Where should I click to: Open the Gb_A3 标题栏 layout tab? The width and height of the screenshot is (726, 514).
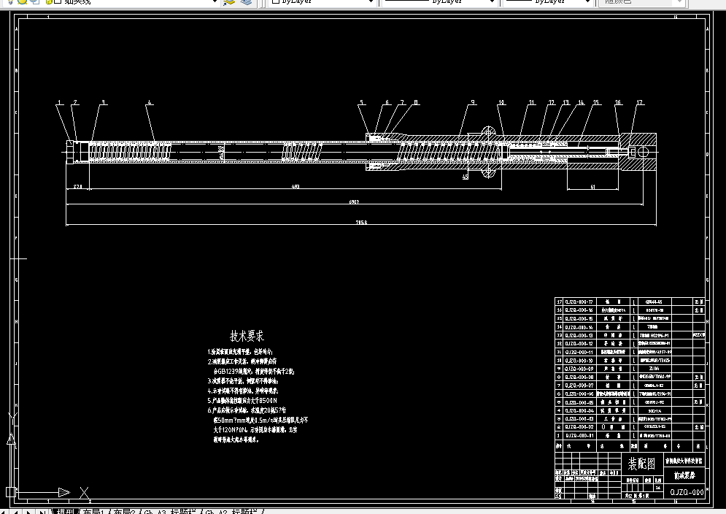click(x=171, y=511)
